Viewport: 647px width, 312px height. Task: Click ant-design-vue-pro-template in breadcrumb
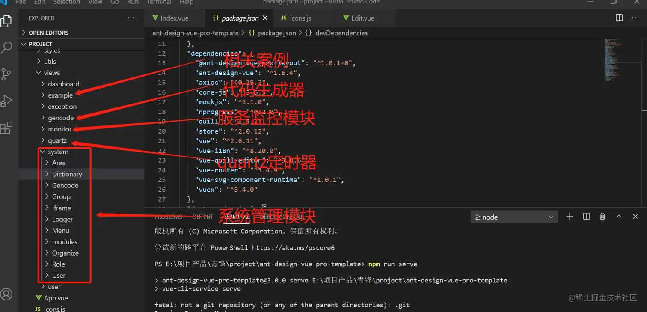click(x=196, y=33)
